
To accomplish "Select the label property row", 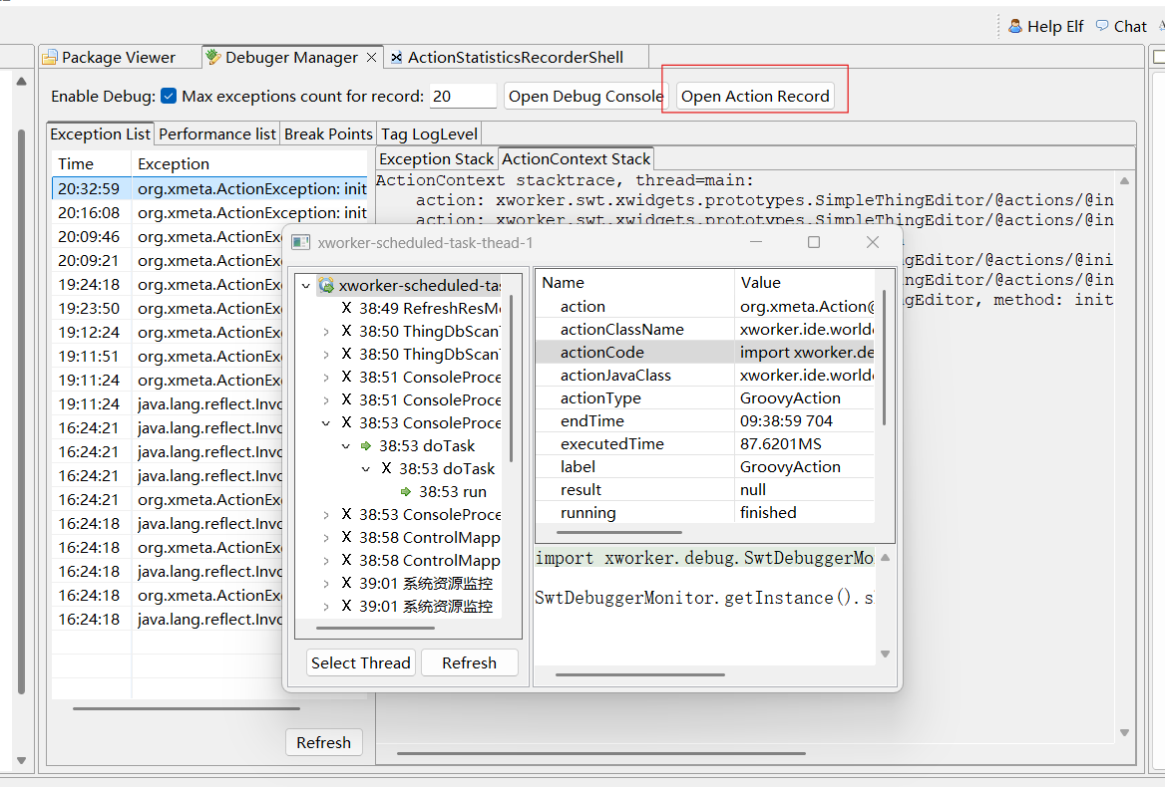I will 705,466.
